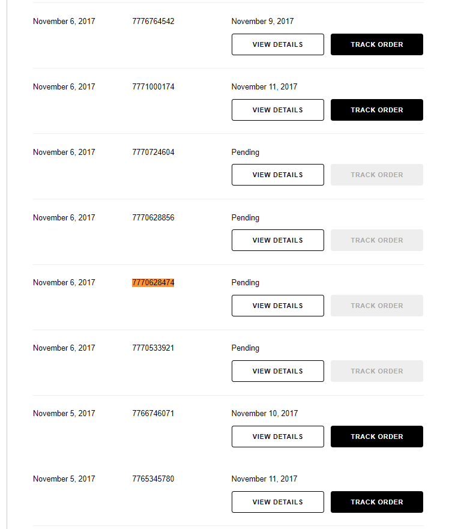View details for highlighted order 7770628474
476x529 pixels.
pyautogui.click(x=277, y=306)
